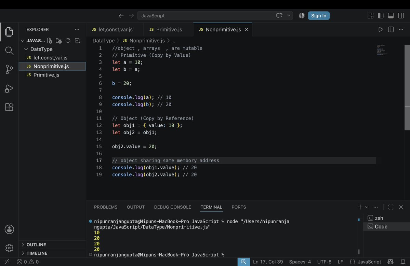Create a new file in Explorer
Image resolution: width=410 pixels, height=266 pixels.
coord(50,41)
